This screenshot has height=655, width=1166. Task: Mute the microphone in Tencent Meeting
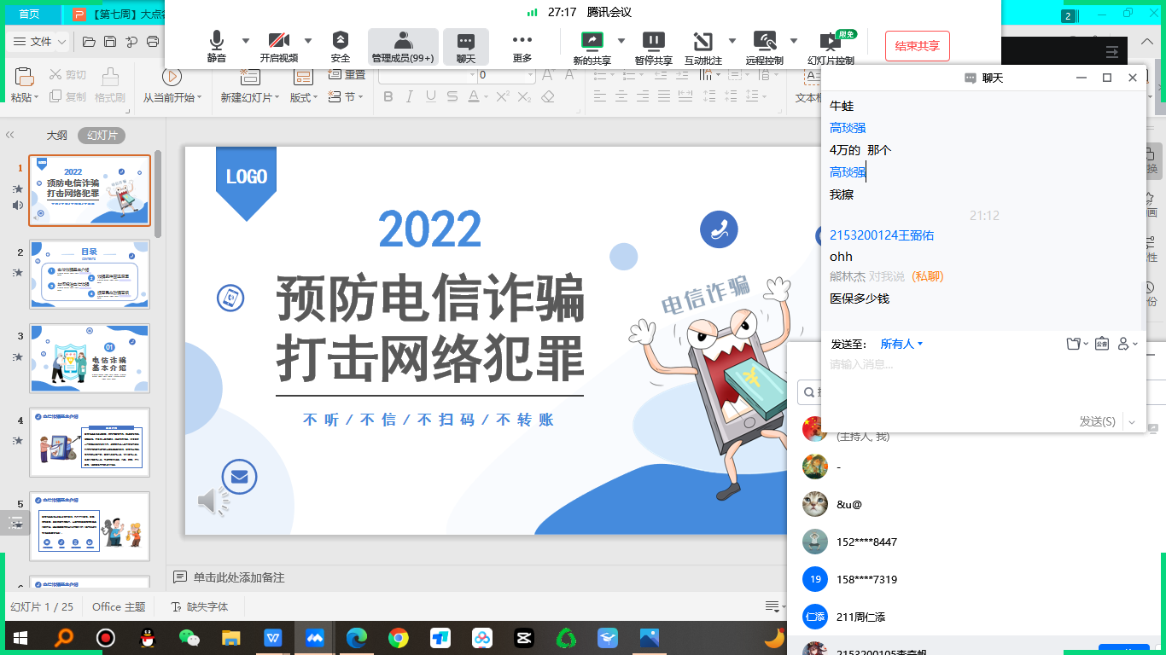(x=217, y=46)
